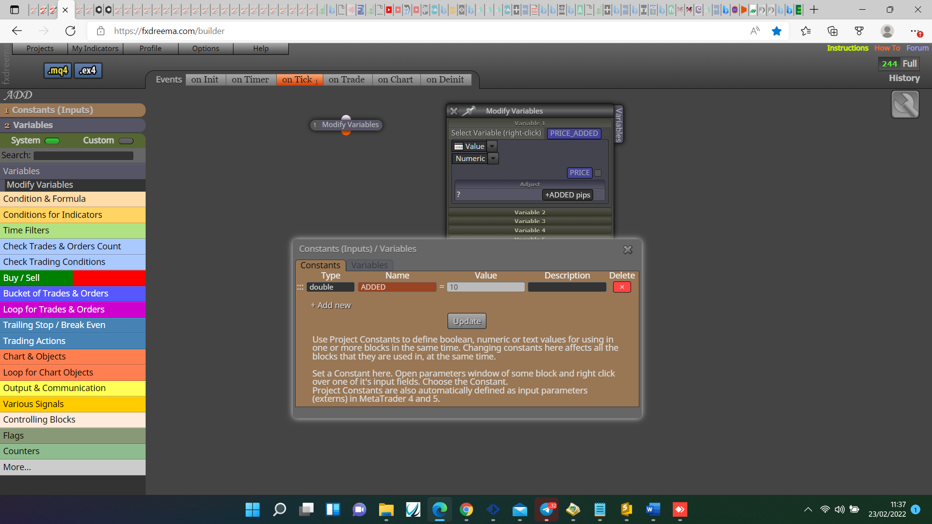932x524 pixels.
Task: Toggle the Custom blocks switch
Action: pos(126,141)
